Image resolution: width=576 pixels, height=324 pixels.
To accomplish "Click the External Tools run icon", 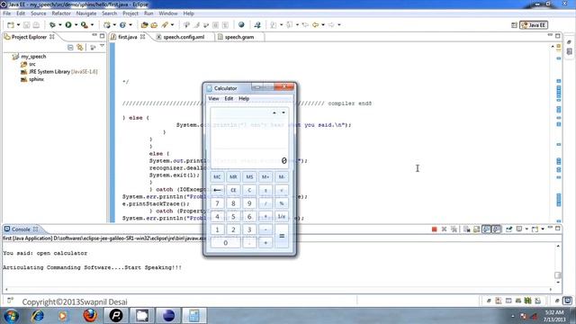I will pos(84,25).
